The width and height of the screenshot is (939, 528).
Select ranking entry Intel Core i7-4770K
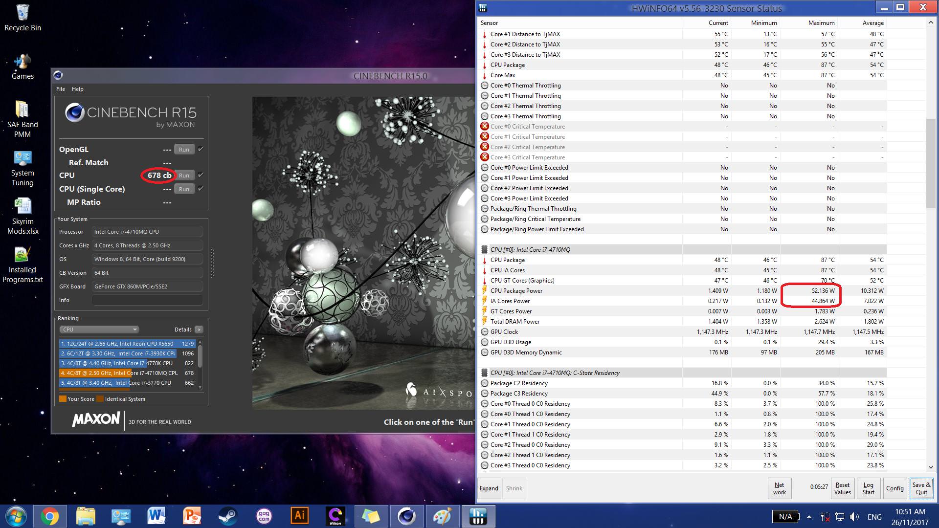pyautogui.click(x=127, y=363)
